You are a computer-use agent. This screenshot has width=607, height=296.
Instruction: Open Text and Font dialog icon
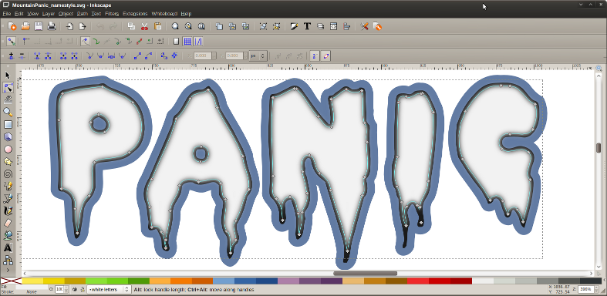tap(307, 26)
